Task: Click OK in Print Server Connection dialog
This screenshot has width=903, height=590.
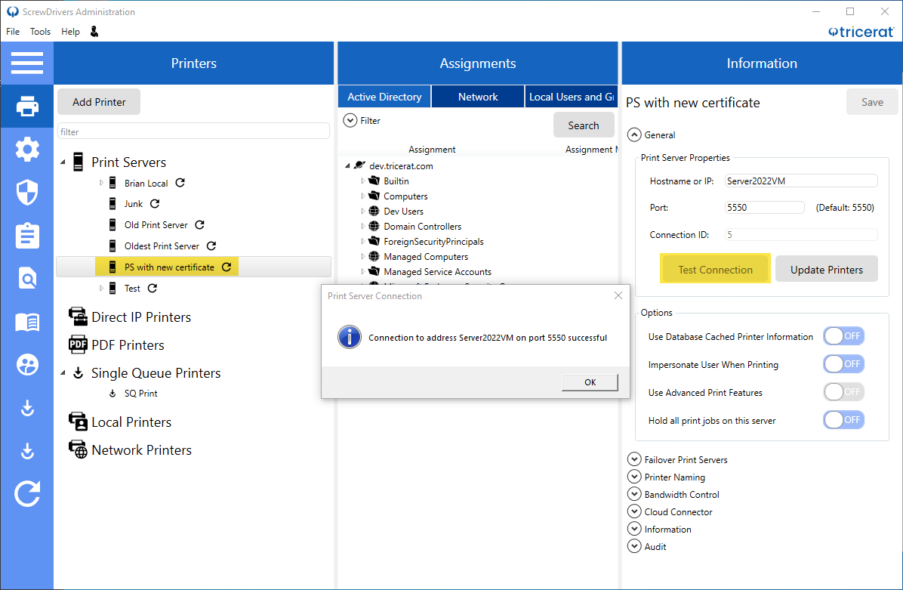Action: 590,382
